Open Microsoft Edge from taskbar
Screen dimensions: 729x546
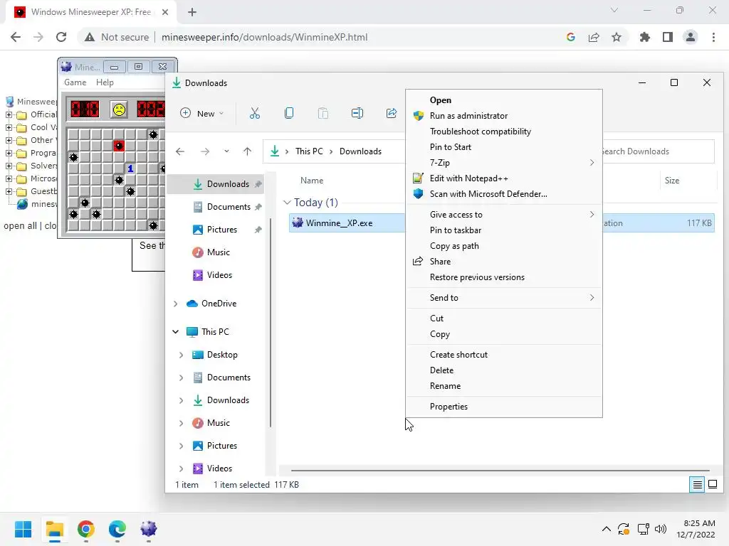click(117, 529)
